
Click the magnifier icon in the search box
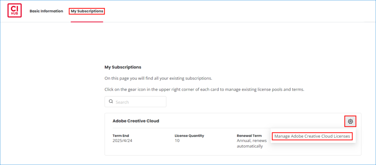pyautogui.click(x=111, y=101)
